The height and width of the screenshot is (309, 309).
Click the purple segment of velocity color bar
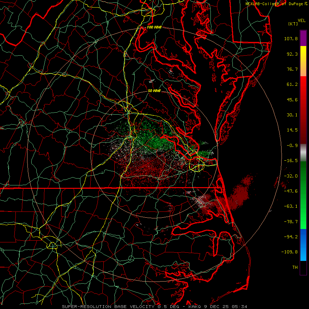tap(303, 38)
